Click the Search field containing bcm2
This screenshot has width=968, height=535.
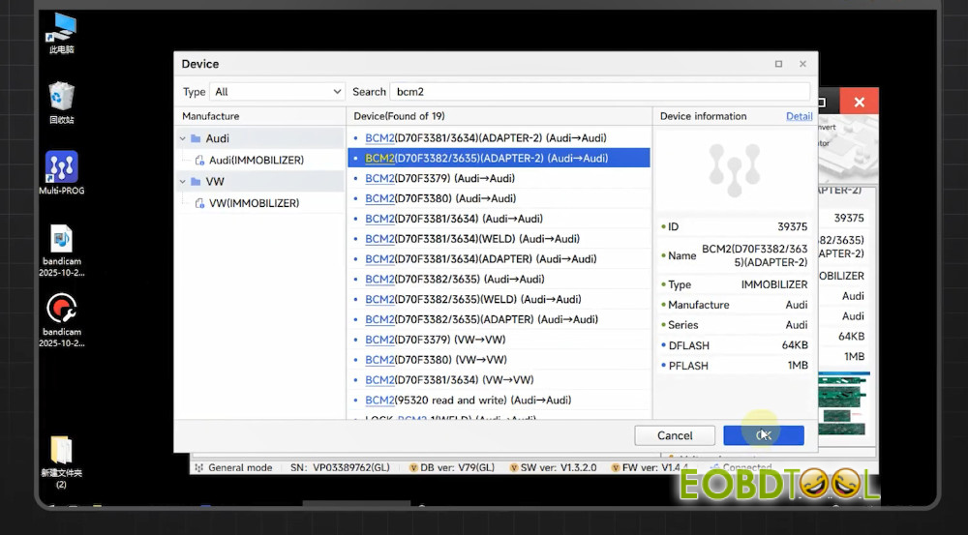tap(600, 92)
